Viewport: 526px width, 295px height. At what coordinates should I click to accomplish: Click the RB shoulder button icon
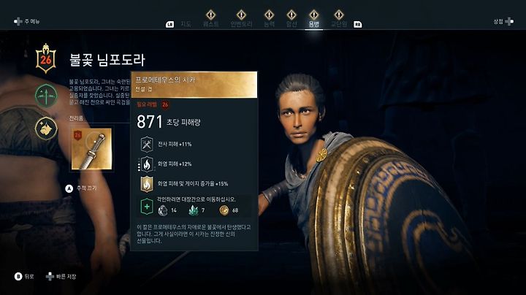357,25
